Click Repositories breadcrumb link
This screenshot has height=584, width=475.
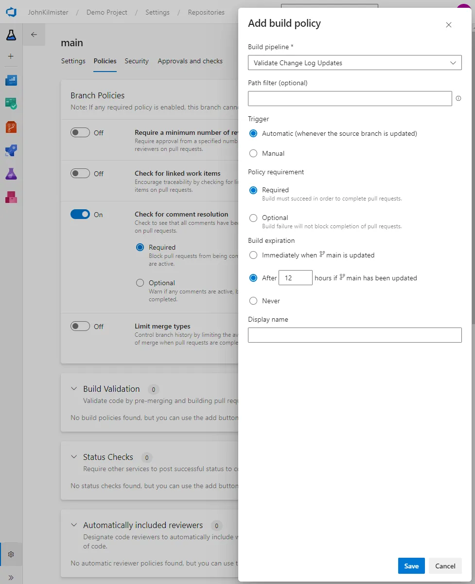coord(206,12)
